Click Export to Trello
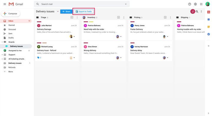212x116 pixels. [x=84, y=12]
